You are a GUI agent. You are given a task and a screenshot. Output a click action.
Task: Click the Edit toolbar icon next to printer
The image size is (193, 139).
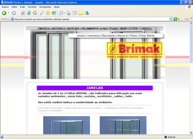(74, 13)
